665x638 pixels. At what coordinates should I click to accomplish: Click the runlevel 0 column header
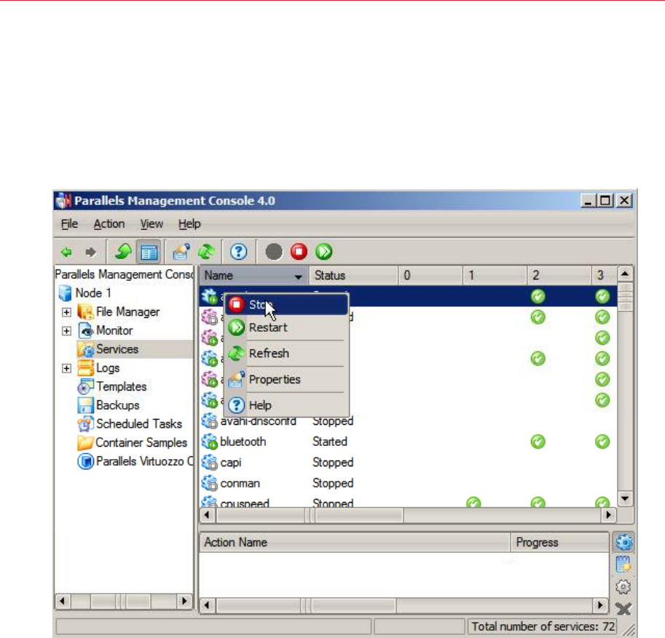[430, 276]
